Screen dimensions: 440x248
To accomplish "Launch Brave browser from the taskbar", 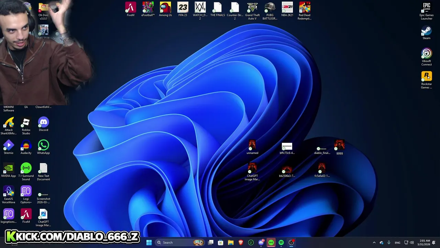I will 241,242.
